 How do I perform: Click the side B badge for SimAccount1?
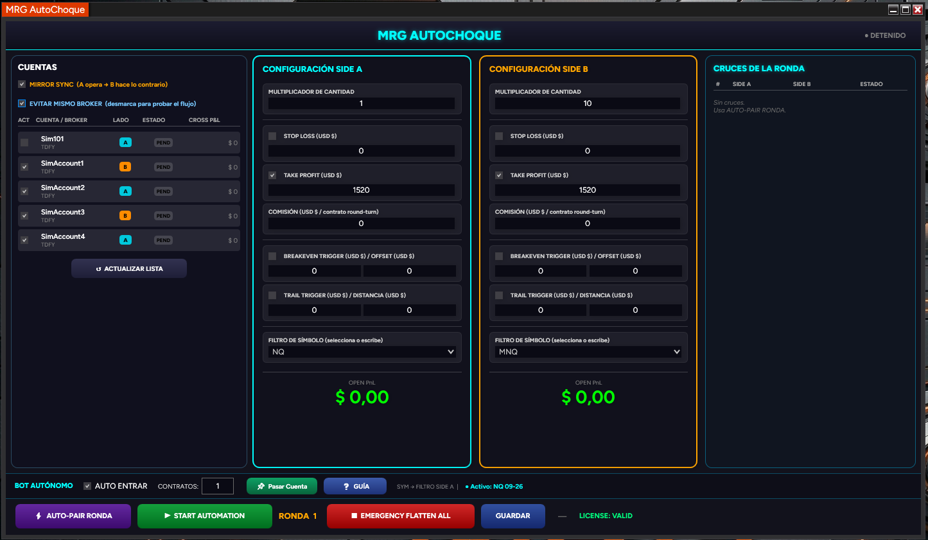[125, 167]
